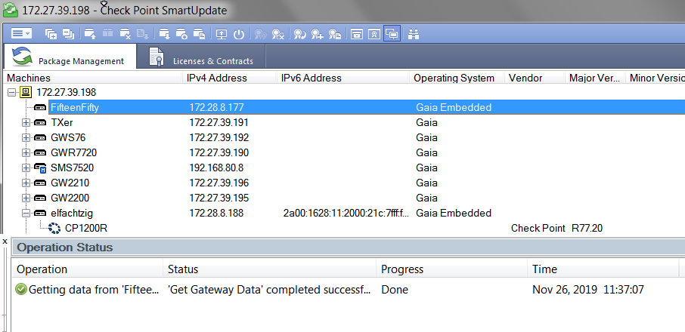
Task: Select the CP1200R package name
Action: [86, 228]
